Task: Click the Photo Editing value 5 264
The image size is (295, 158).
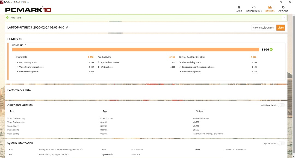Action: click(x=254, y=62)
